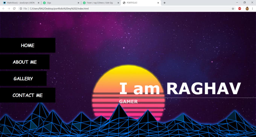256x137 pixels.
Task: Switch to the Gigs tab
Action: pyautogui.click(x=60, y=3)
